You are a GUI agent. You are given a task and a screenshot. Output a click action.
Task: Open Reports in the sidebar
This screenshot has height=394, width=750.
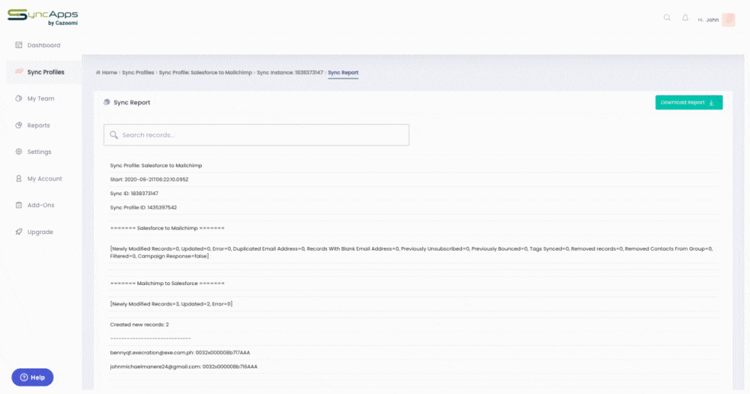pyautogui.click(x=38, y=125)
